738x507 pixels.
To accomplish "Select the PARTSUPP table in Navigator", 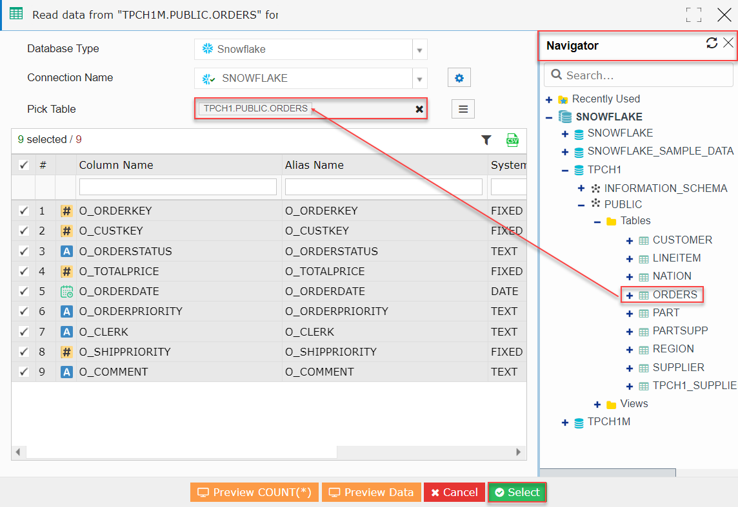I will (680, 330).
